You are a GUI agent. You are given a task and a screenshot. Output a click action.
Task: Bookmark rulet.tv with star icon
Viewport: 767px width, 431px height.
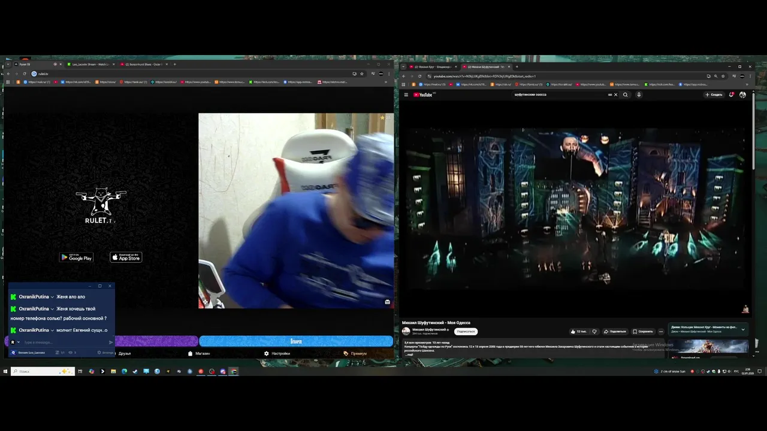(x=362, y=74)
